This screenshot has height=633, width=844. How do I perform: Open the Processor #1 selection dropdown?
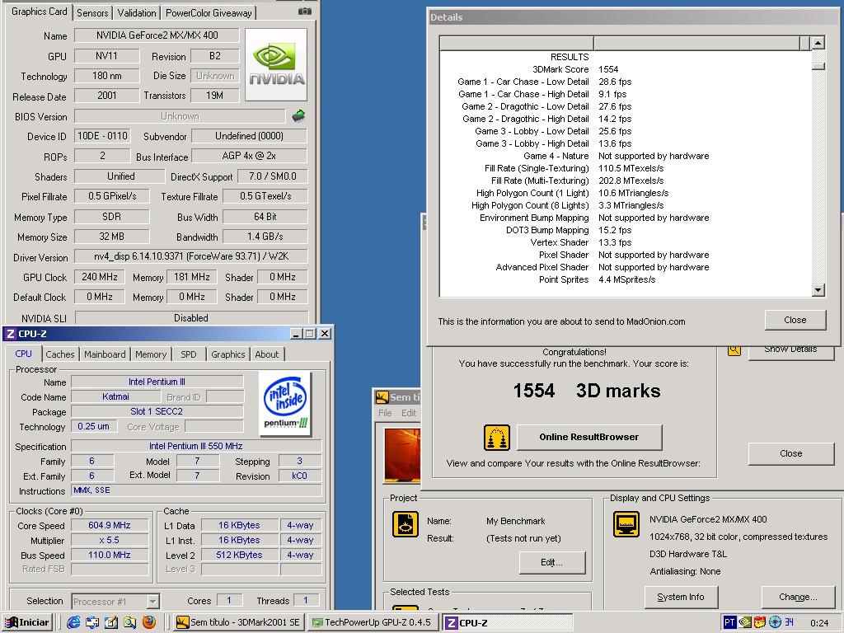(152, 601)
